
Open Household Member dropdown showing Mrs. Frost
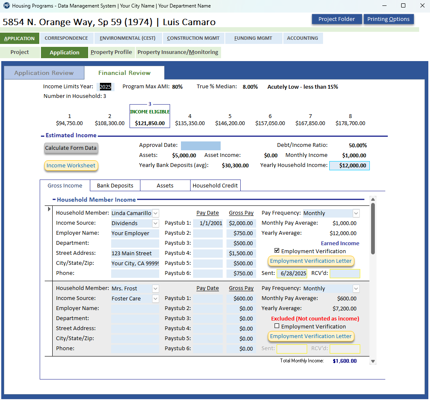pos(155,288)
